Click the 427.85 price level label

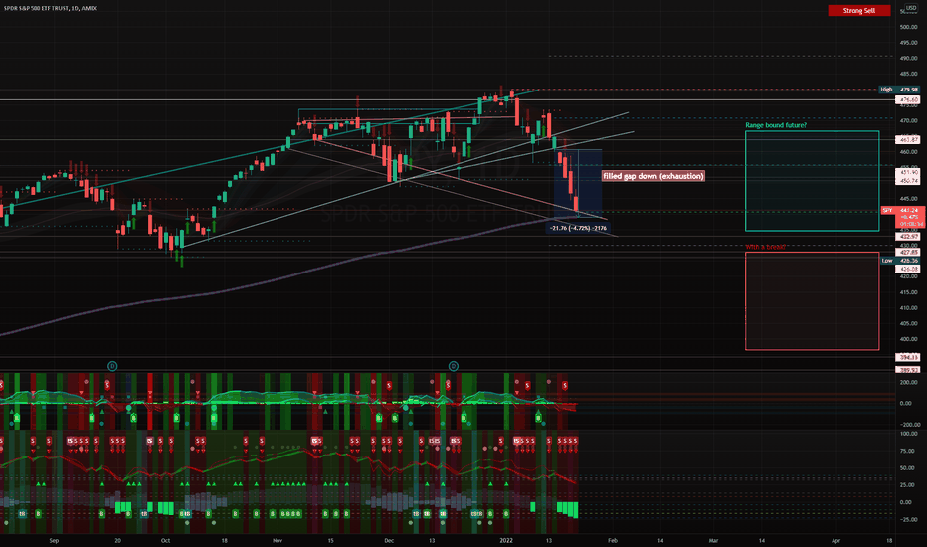point(908,252)
